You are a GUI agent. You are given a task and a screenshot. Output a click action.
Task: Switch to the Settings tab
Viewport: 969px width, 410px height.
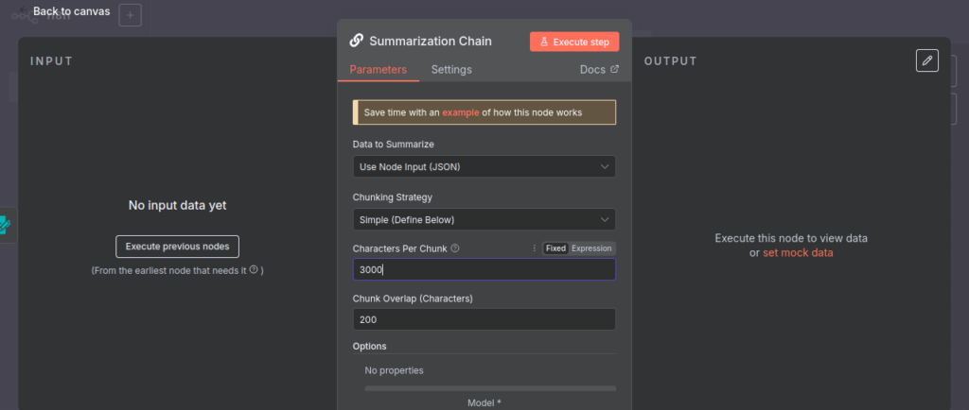[x=451, y=69]
